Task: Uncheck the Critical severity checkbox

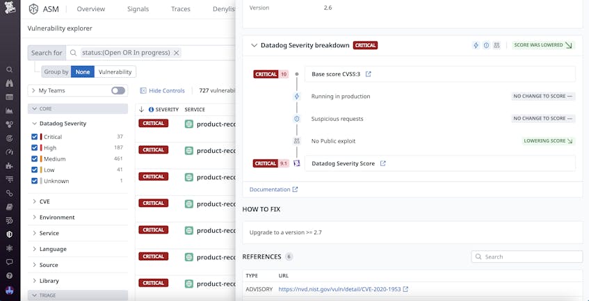Action: point(35,137)
